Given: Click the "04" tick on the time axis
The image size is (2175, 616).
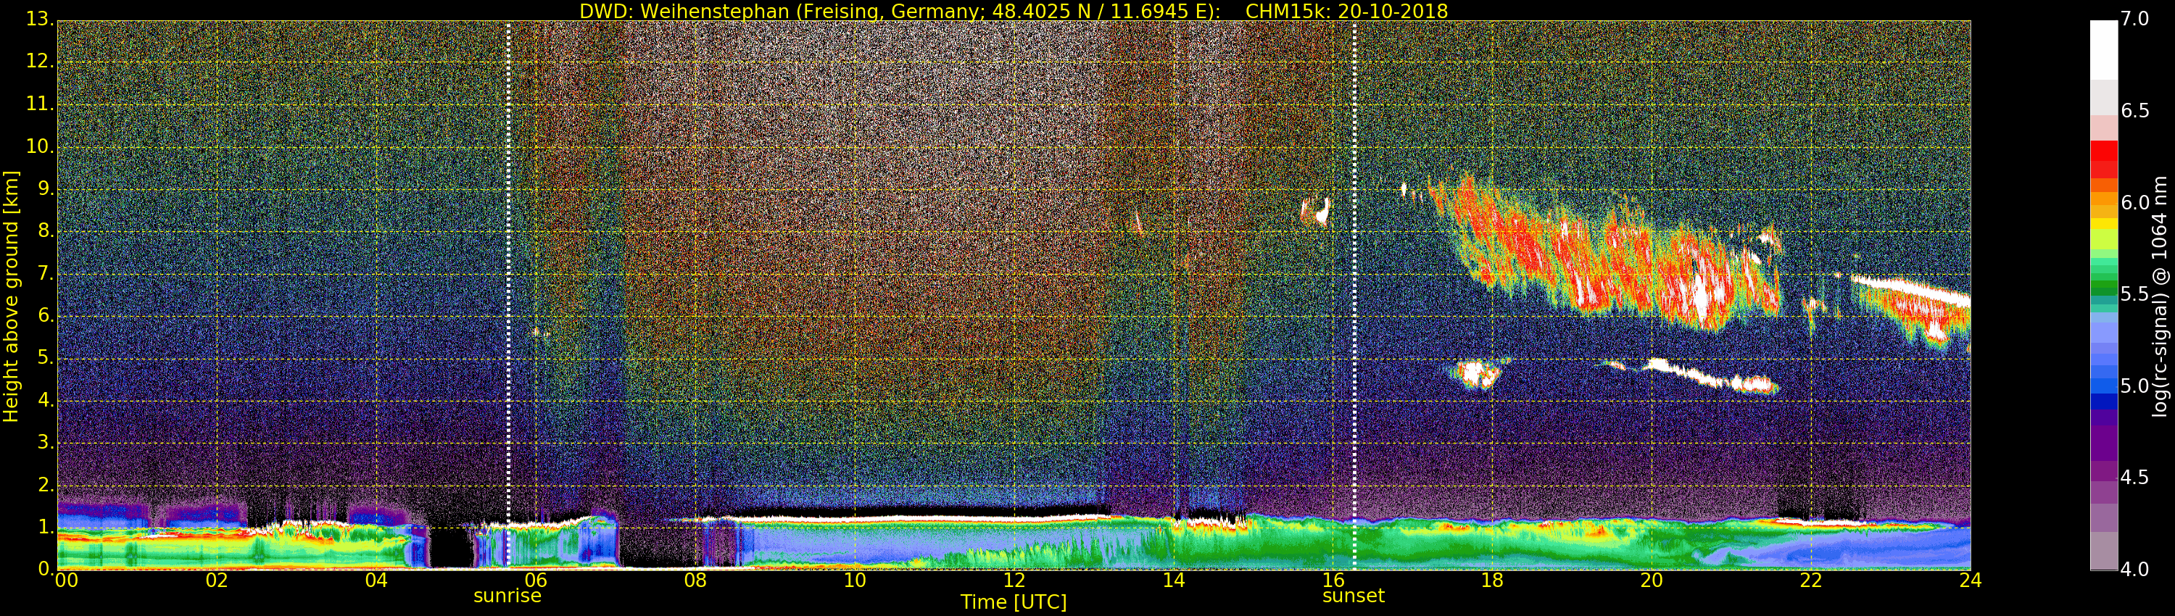Looking at the screenshot, I should [376, 580].
